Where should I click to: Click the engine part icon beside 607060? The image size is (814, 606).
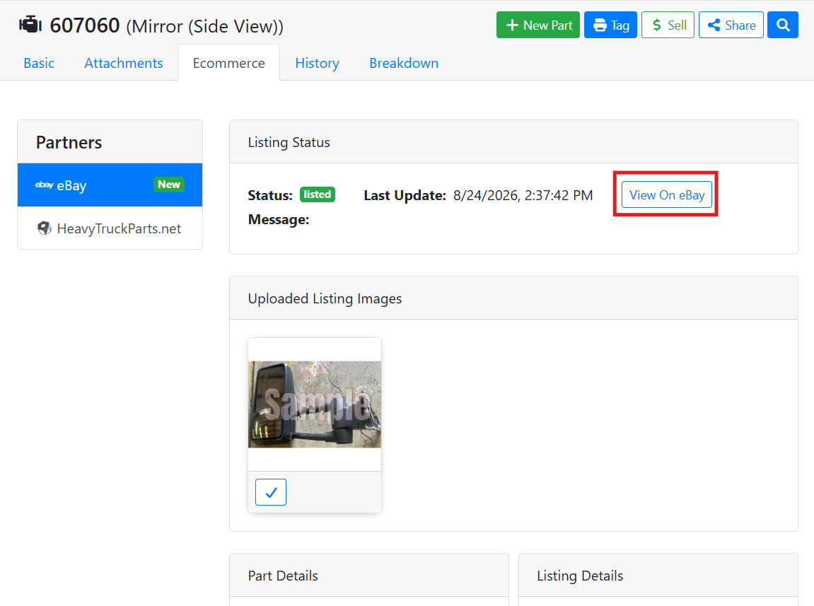[30, 25]
